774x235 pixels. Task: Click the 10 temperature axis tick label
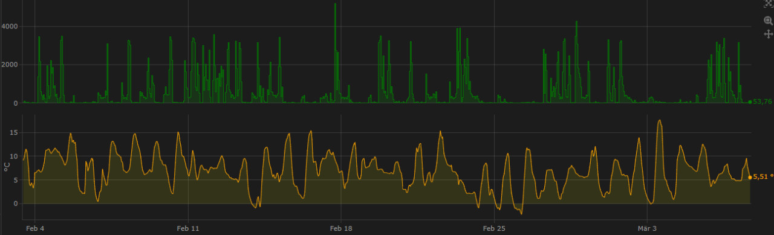[x=15, y=156]
